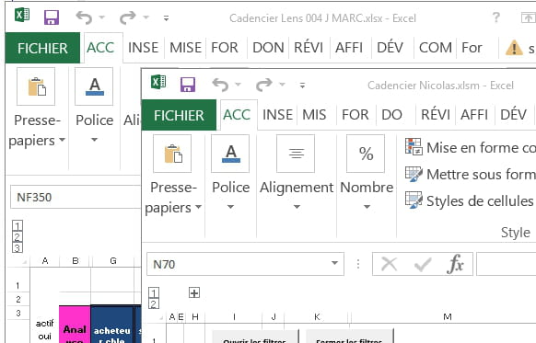536x343 pixels.
Task: Switch to the DO tab in Cadencier Nicolas
Action: coord(391,115)
